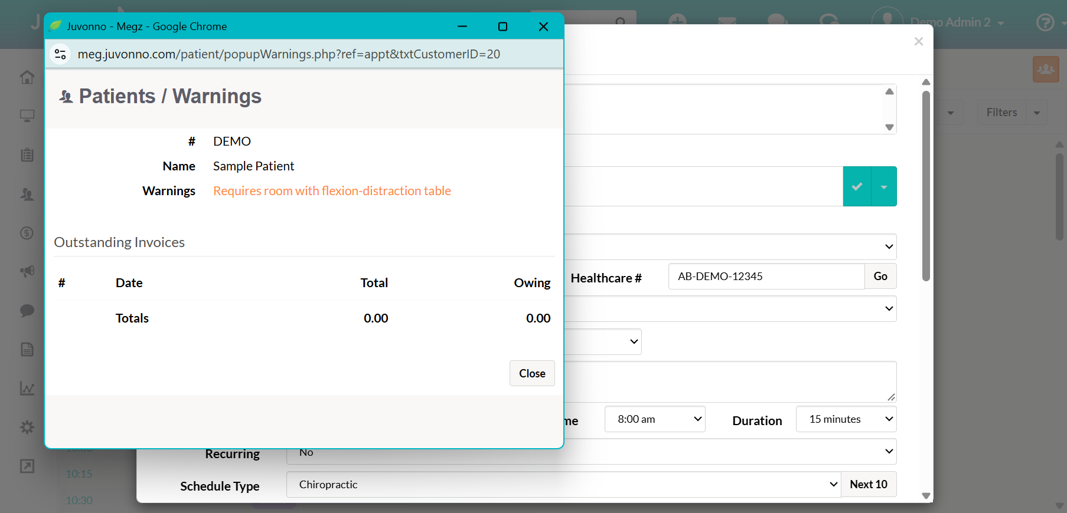1067x513 pixels.
Task: Click the warning about flexion-distraction table
Action: tap(332, 191)
